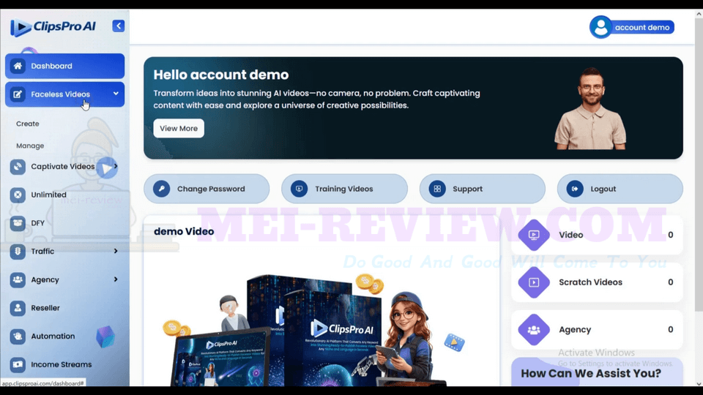703x395 pixels.
Task: Click the Agency count card
Action: coord(598,330)
